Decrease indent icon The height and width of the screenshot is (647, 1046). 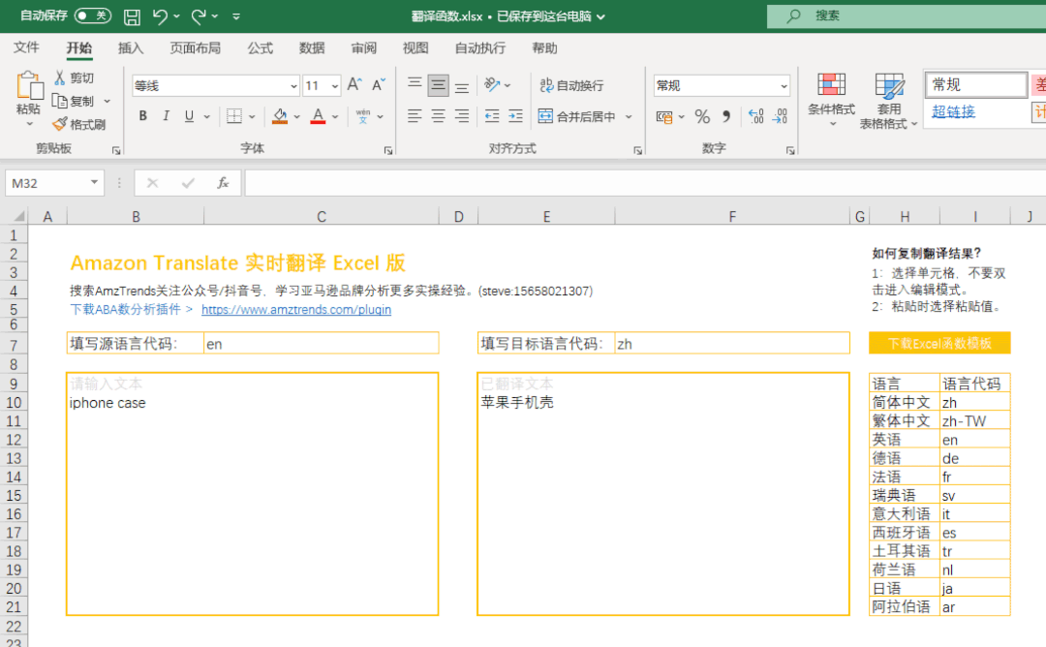(492, 116)
